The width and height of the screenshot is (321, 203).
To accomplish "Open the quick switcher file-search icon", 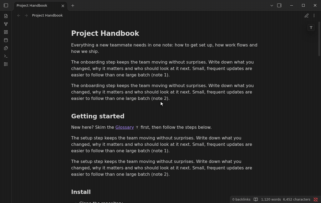I will point(6,16).
